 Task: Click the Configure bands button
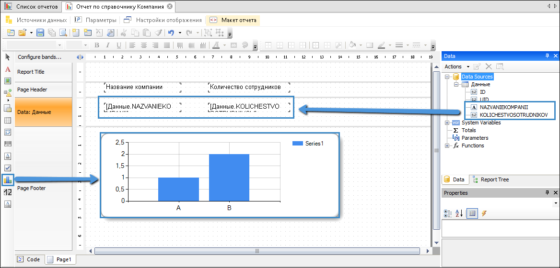tap(40, 57)
